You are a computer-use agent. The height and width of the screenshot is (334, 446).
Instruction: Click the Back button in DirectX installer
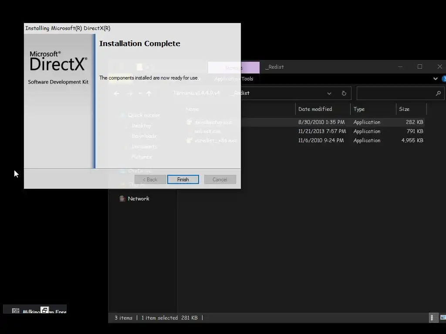coord(150,180)
